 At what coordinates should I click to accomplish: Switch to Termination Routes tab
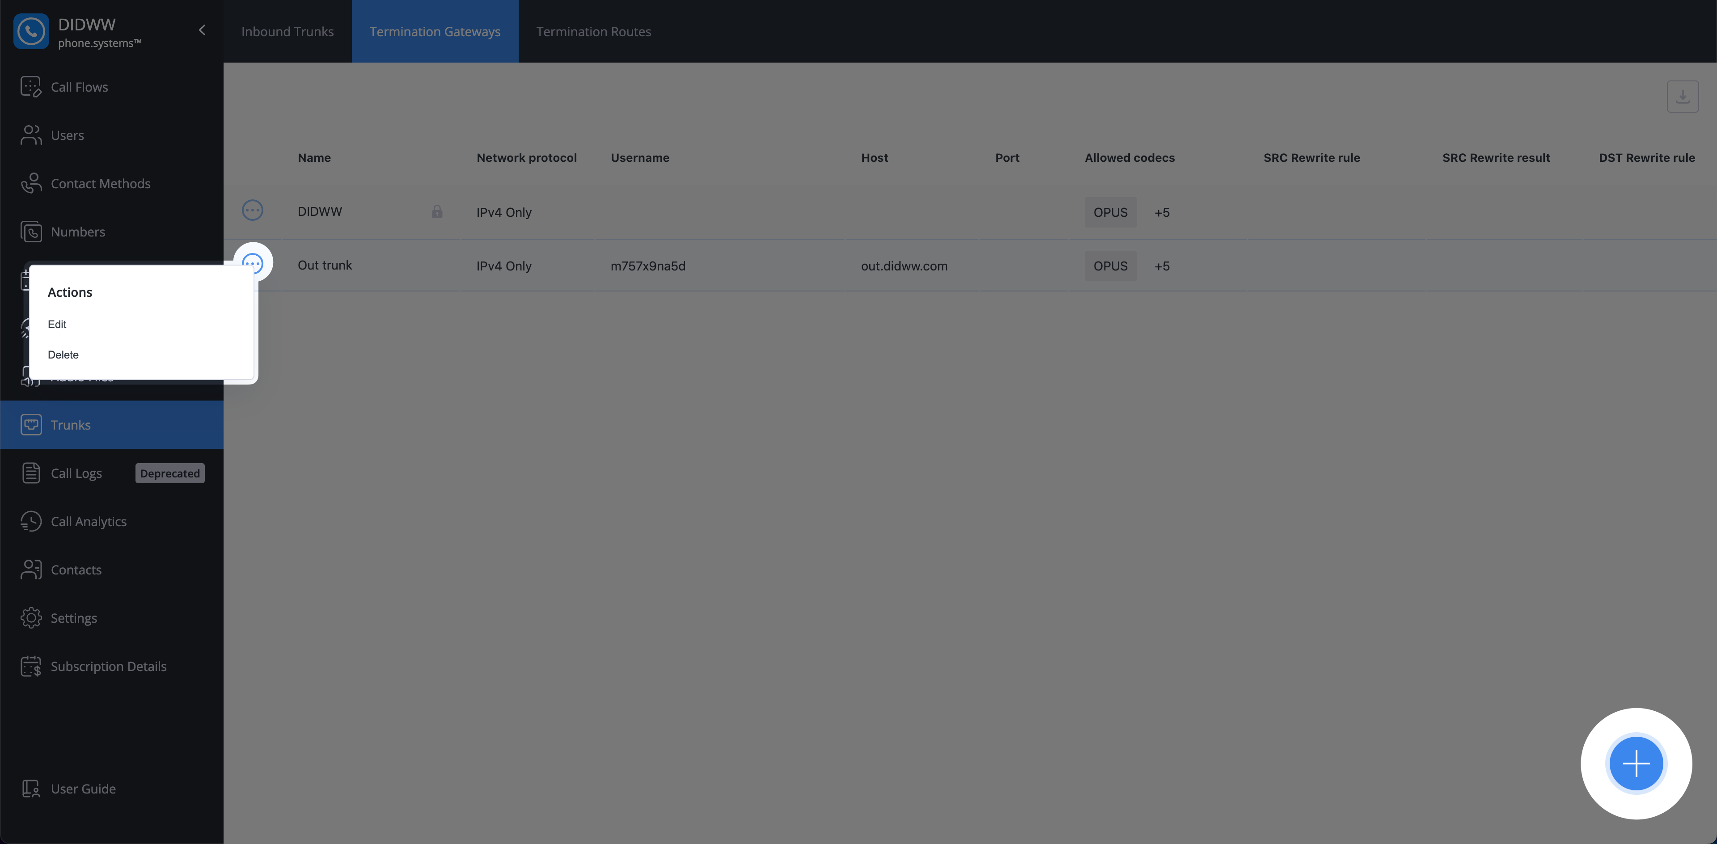pyautogui.click(x=593, y=31)
